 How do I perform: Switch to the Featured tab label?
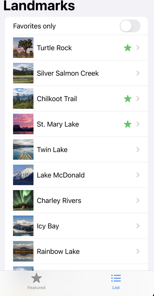(36, 288)
